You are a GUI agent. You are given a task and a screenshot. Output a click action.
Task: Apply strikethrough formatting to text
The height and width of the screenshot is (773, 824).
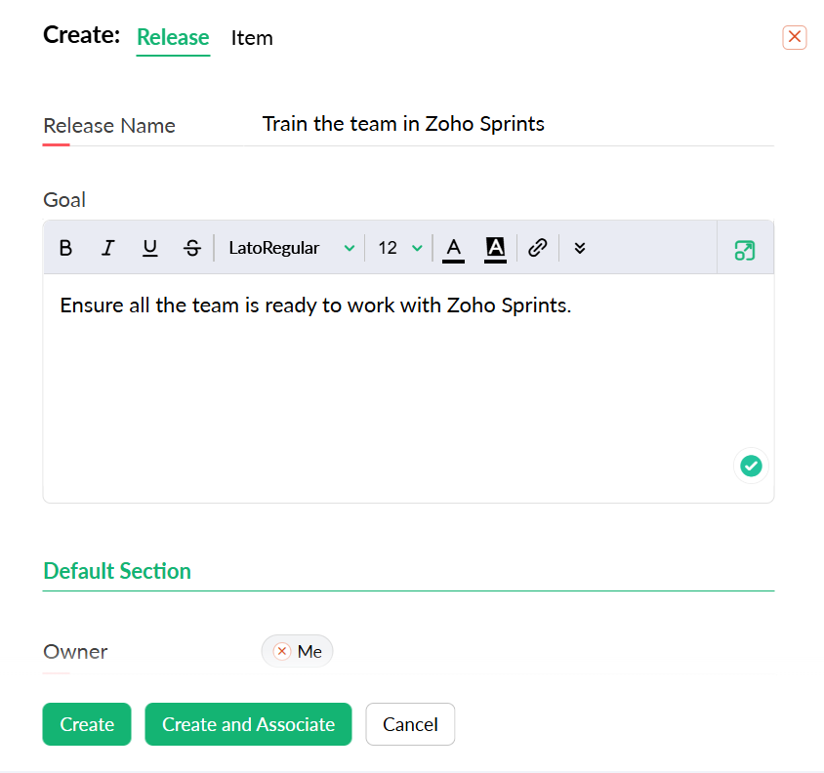click(192, 248)
